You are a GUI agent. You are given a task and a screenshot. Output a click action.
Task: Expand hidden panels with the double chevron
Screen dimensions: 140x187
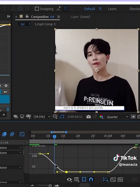[x=8, y=17]
